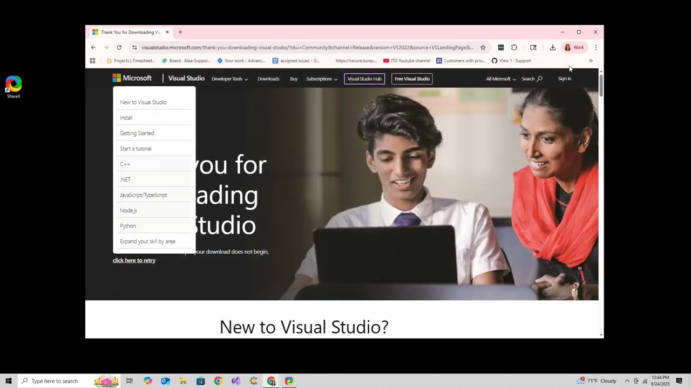Select New to Visual Studio menu entry

(x=154, y=102)
